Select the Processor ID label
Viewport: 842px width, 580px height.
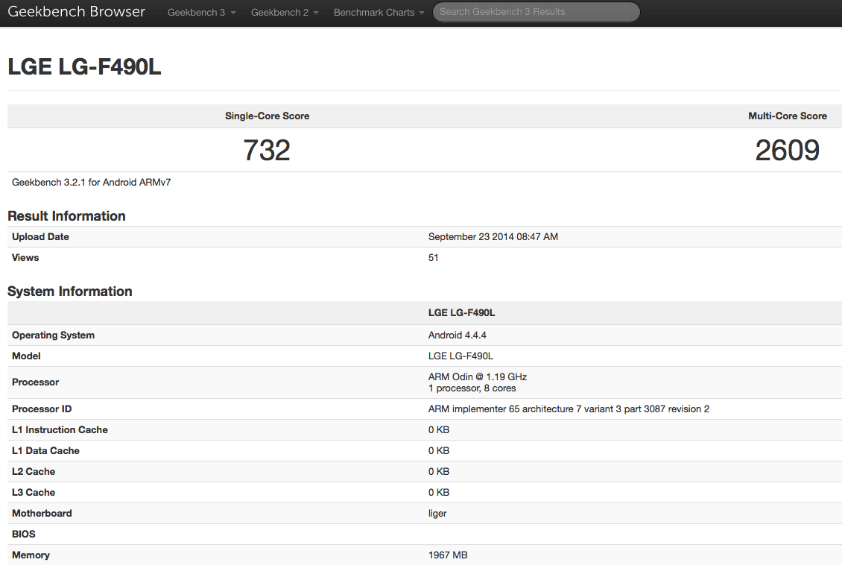coord(42,409)
